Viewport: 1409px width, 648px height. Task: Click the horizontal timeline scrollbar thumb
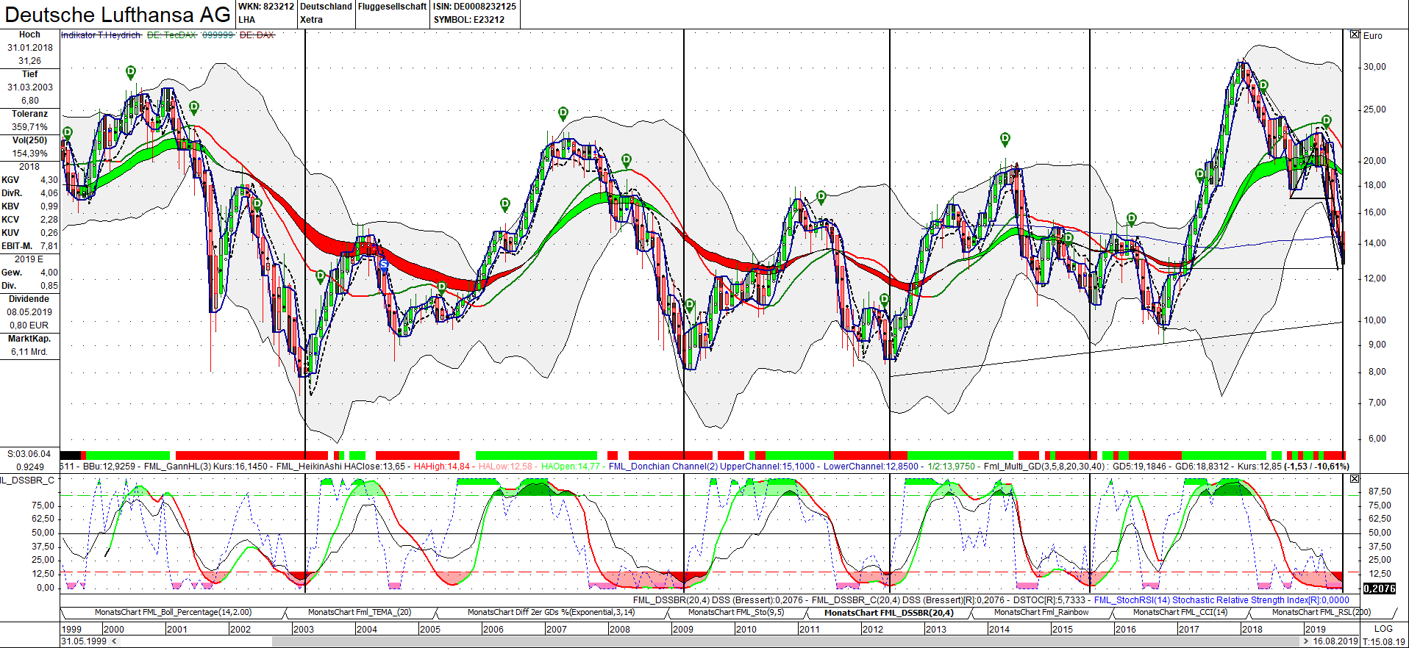click(x=786, y=641)
